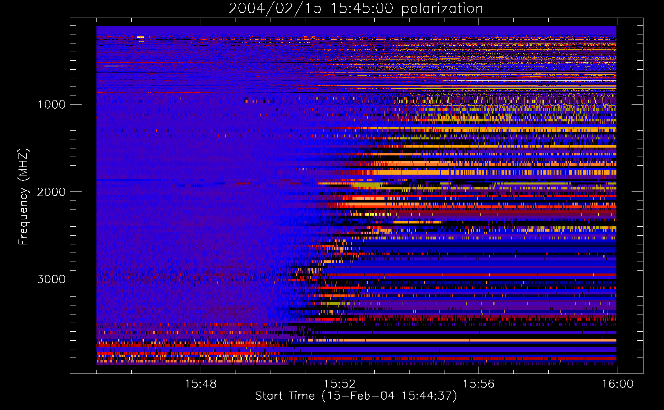Select the 16:00 time tick label

tap(617, 384)
